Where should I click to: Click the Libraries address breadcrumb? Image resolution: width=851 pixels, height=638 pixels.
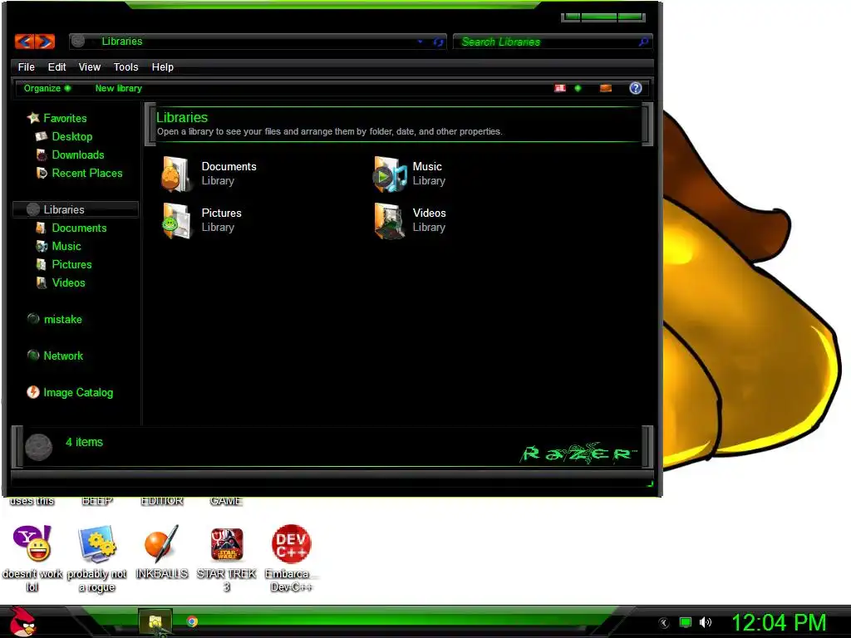click(122, 42)
